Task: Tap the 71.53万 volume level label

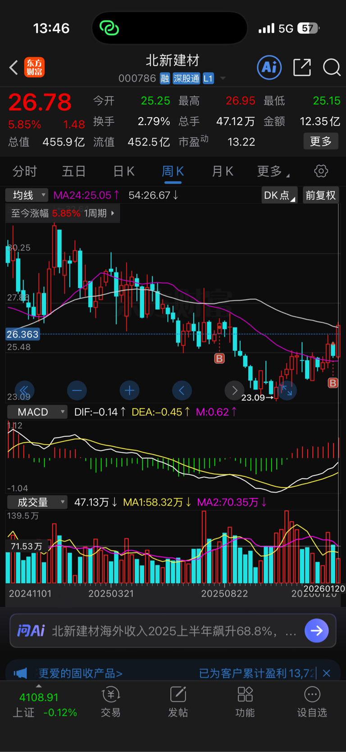Action: point(27,546)
